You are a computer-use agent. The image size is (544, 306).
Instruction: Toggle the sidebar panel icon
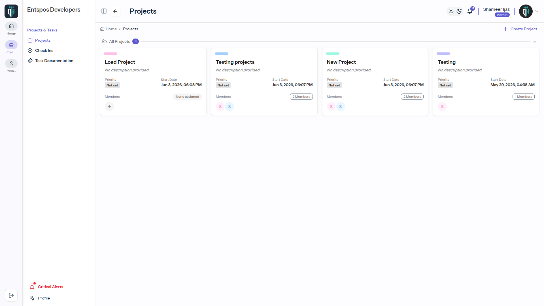(104, 11)
